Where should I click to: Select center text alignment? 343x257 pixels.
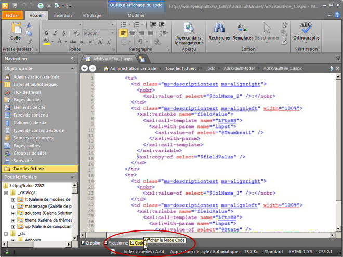pos(133,33)
